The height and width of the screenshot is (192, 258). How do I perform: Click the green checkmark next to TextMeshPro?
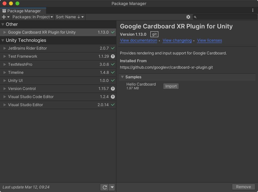[x=113, y=65]
